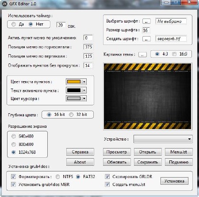Click the browse button next to Создать шрифт
Viewport: 199px width, 197px height.
click(146, 39)
